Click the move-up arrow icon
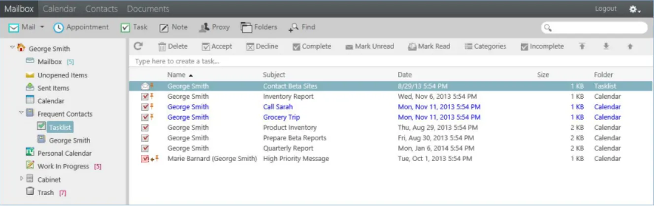 coord(630,46)
